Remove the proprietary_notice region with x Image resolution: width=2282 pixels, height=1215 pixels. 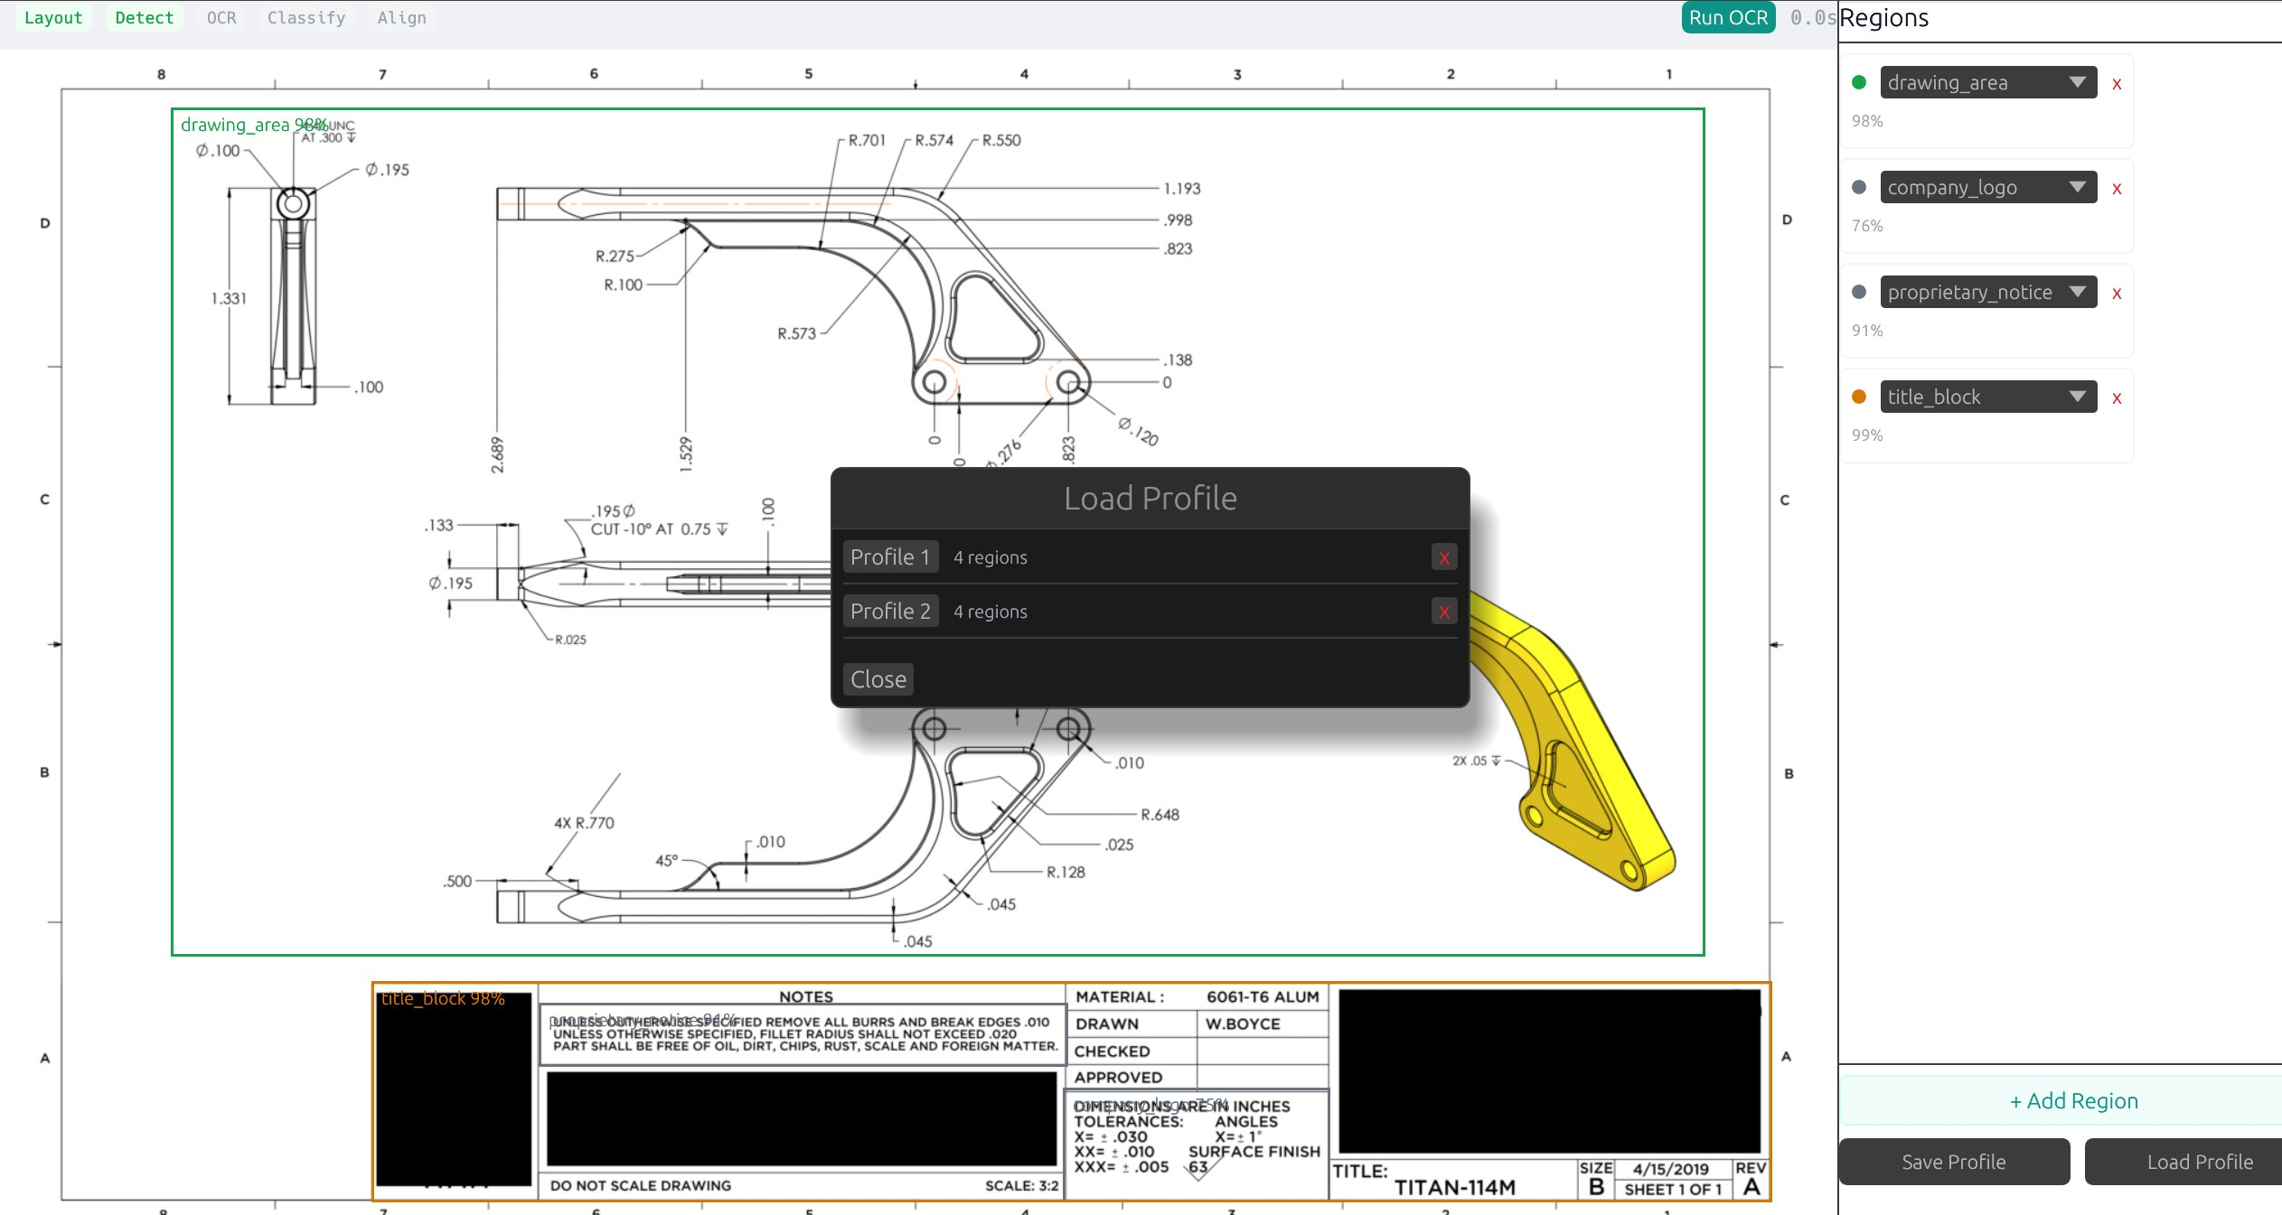[x=2116, y=294]
